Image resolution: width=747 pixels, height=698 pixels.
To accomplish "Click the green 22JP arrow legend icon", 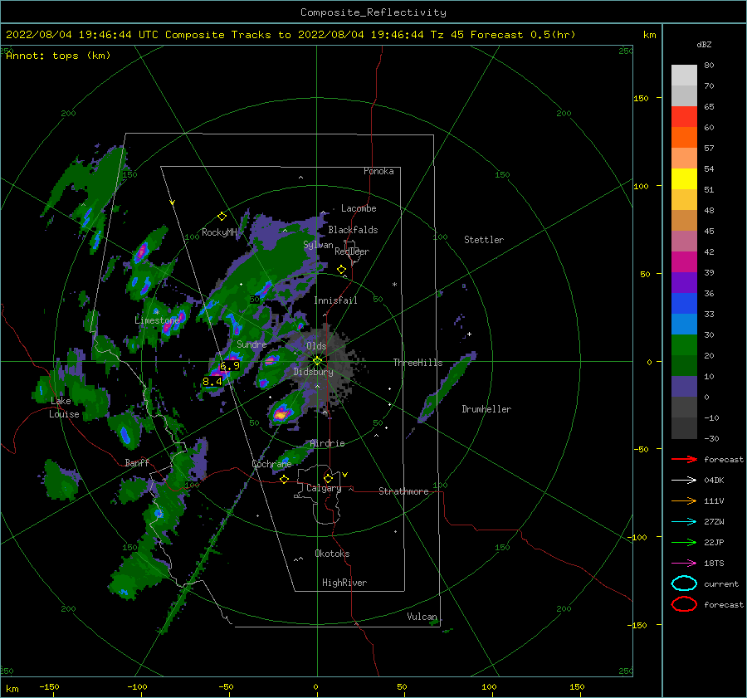I will pos(684,542).
